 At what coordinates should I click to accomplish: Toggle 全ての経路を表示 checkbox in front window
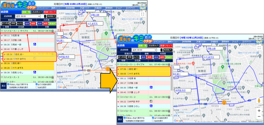153,118
